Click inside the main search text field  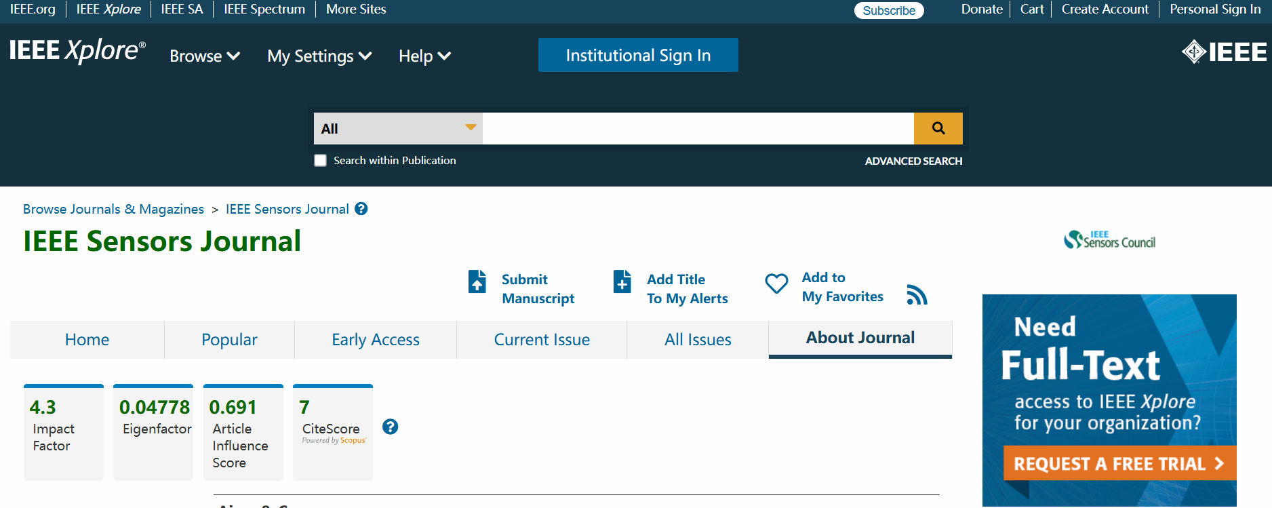pos(698,129)
